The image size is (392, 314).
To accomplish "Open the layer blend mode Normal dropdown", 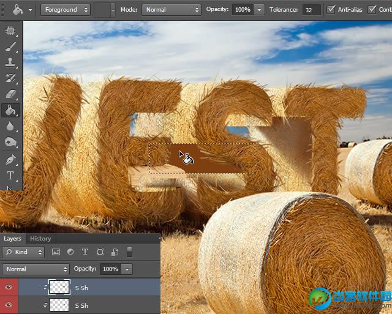I will 36,269.
